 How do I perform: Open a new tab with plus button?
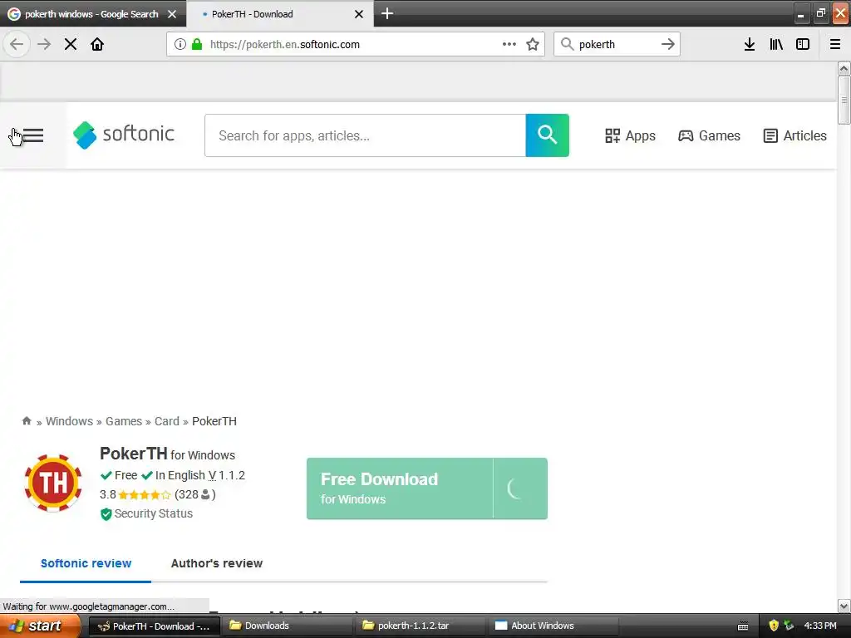point(387,13)
